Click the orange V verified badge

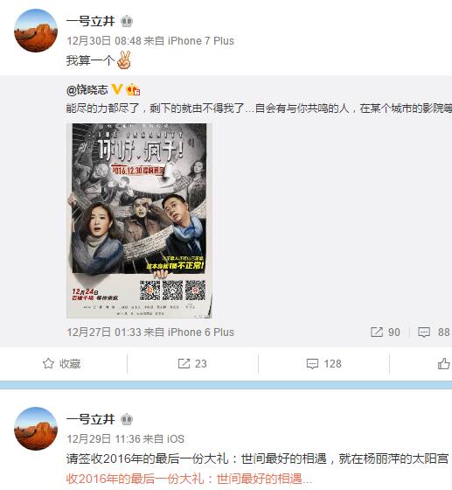(x=117, y=89)
